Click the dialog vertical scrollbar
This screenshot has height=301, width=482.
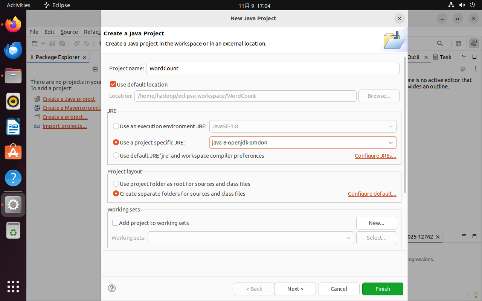click(x=405, y=124)
